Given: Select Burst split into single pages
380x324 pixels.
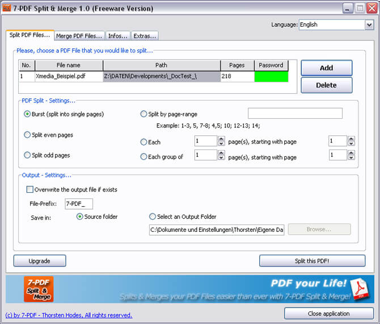Looking at the screenshot, I should 27,114.
